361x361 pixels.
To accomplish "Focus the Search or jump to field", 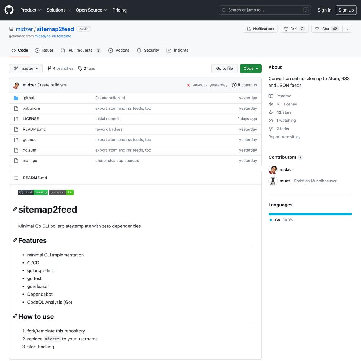I will [265, 10].
